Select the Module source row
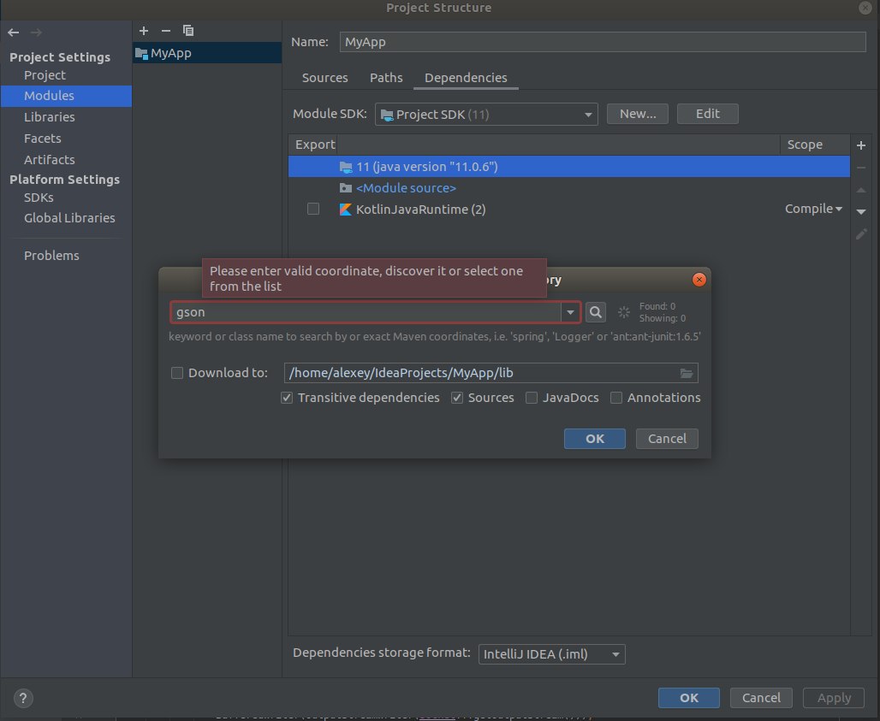 tap(569, 188)
